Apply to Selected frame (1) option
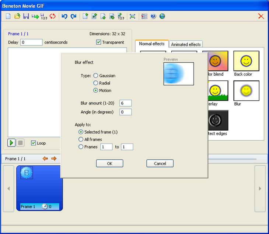 click(x=81, y=132)
